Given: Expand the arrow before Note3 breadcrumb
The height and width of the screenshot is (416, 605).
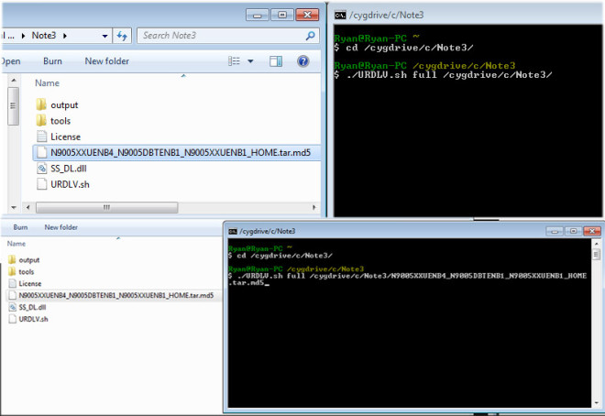Looking at the screenshot, I should point(23,36).
